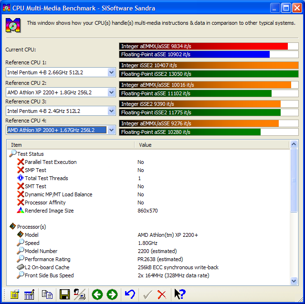Open Reference CPU 3 dropdown arrow
The height and width of the screenshot is (304, 305).
(112, 111)
